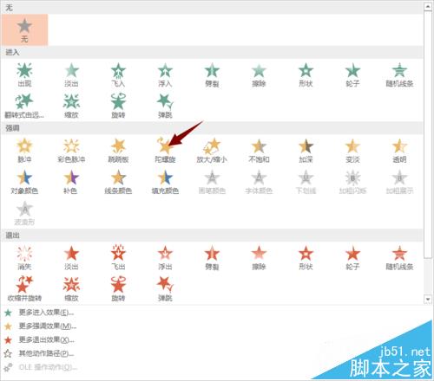
Task: Choose the 翻转式由远... entrance animation
Action: (x=24, y=106)
